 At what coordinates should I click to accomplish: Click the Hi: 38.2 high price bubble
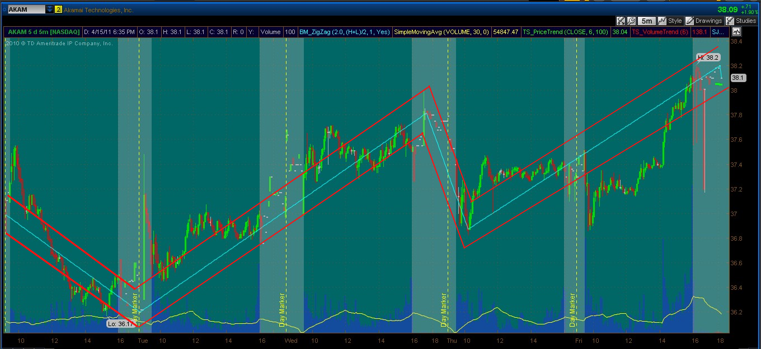(x=708, y=57)
